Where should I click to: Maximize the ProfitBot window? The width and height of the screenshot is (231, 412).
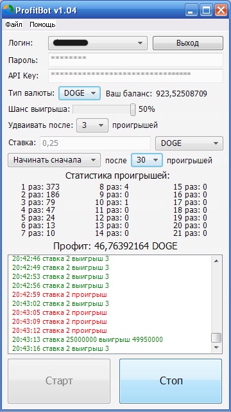point(207,10)
